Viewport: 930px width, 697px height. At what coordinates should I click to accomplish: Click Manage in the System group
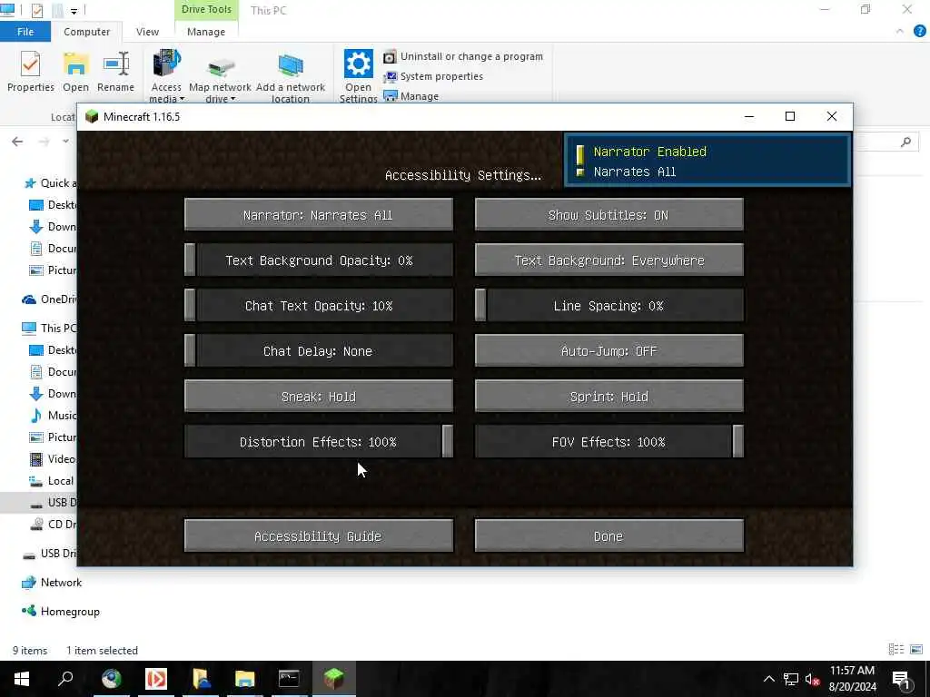411,96
